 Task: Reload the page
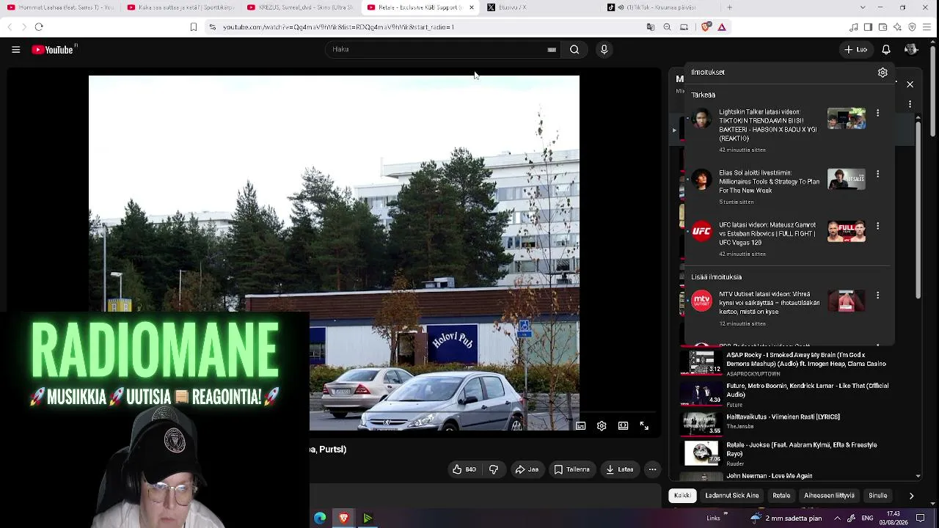[x=39, y=27]
